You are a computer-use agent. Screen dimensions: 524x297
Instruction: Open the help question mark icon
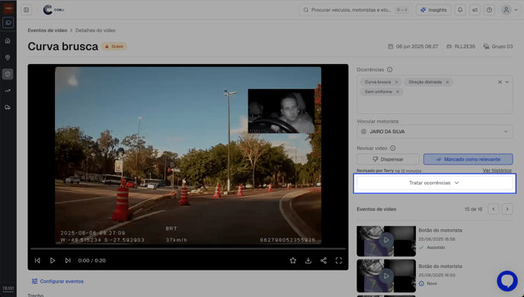click(x=489, y=10)
